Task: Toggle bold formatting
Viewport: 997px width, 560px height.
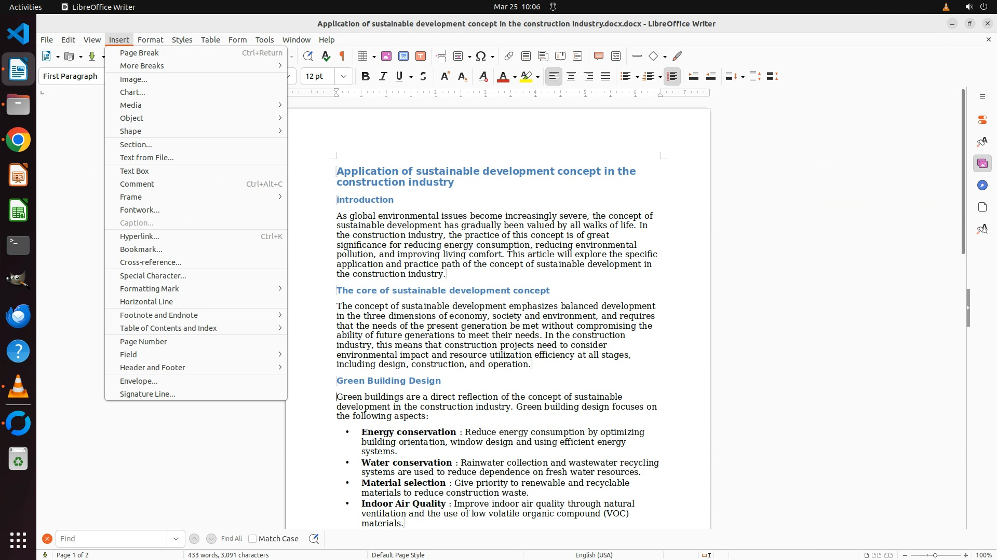Action: 366,76
